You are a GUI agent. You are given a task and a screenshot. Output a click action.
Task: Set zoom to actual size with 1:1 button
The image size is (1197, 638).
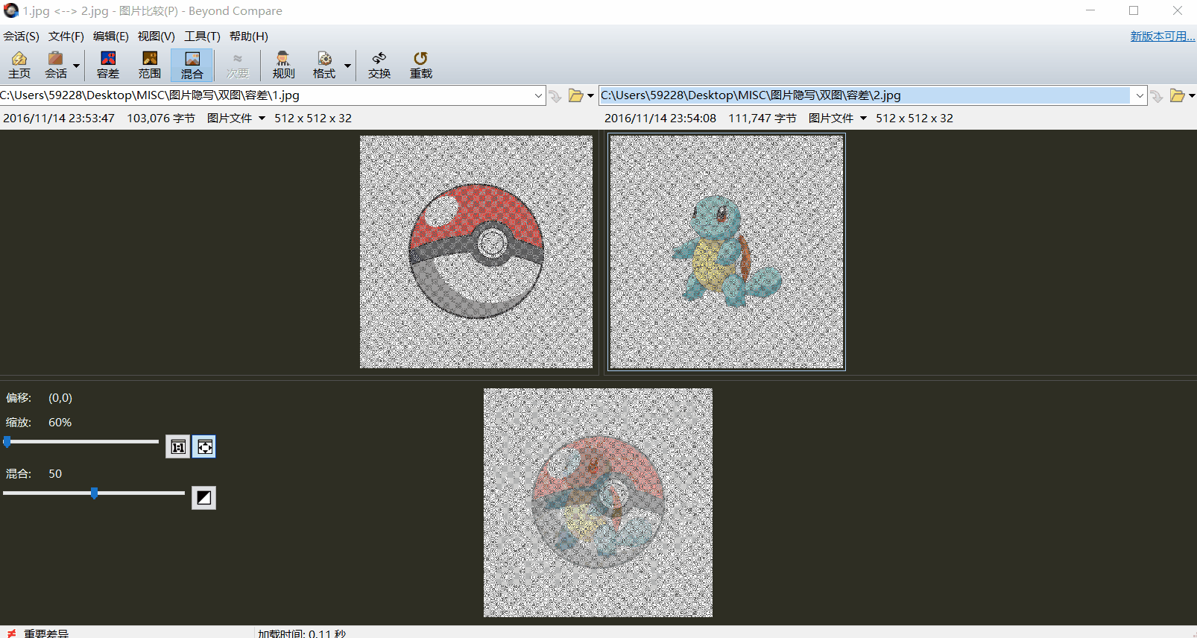click(177, 446)
